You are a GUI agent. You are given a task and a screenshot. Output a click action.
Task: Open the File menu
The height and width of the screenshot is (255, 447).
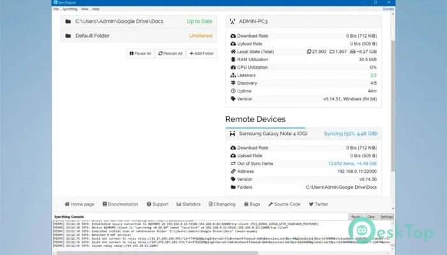56,9
